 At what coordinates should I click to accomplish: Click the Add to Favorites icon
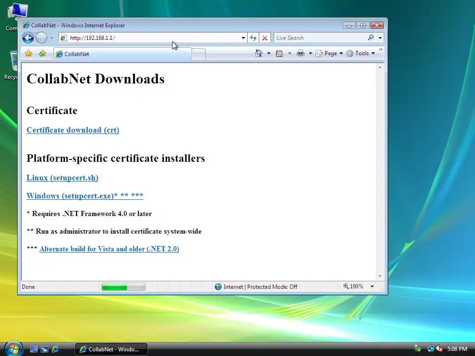(x=42, y=54)
